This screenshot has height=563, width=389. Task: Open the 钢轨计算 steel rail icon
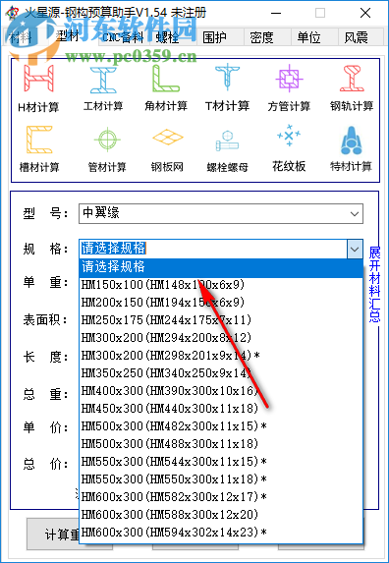(x=352, y=88)
